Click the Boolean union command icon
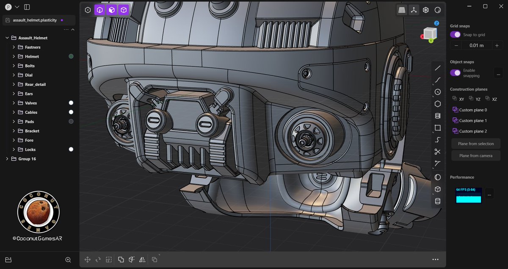508x269 pixels. [121, 259]
